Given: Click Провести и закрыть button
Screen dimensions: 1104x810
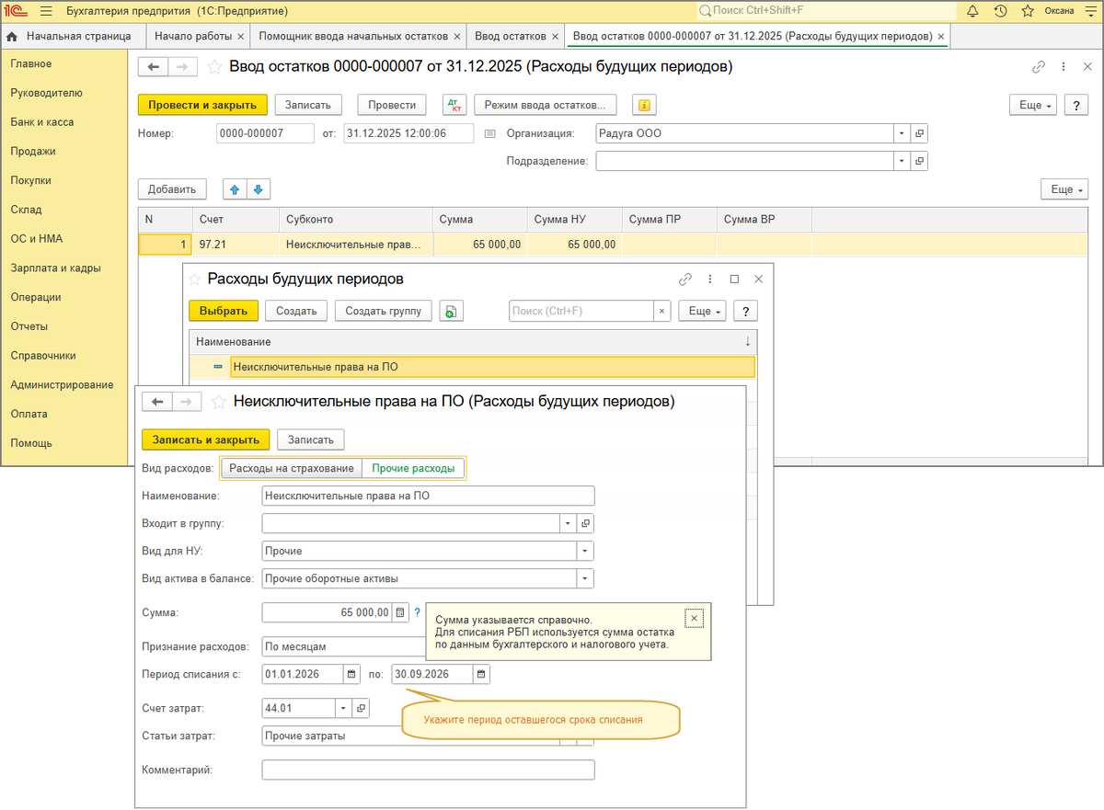Looking at the screenshot, I should click(x=202, y=105).
